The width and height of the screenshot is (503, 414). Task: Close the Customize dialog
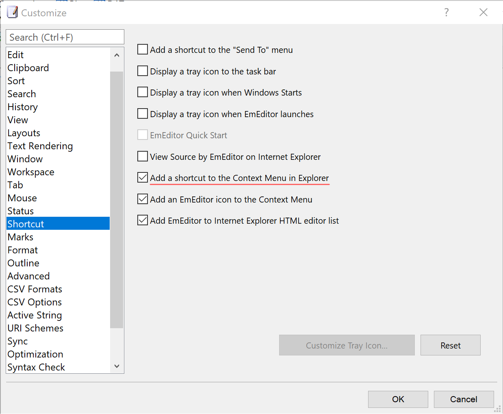483,13
